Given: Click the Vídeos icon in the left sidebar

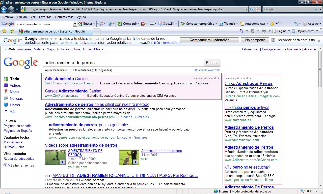Looking at the screenshot, I should point(6,85).
